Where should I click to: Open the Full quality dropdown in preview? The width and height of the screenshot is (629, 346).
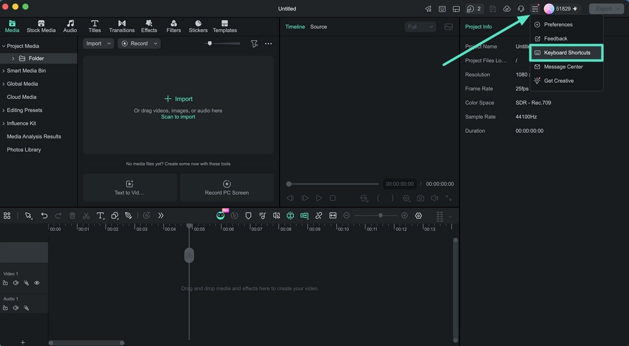coord(420,27)
